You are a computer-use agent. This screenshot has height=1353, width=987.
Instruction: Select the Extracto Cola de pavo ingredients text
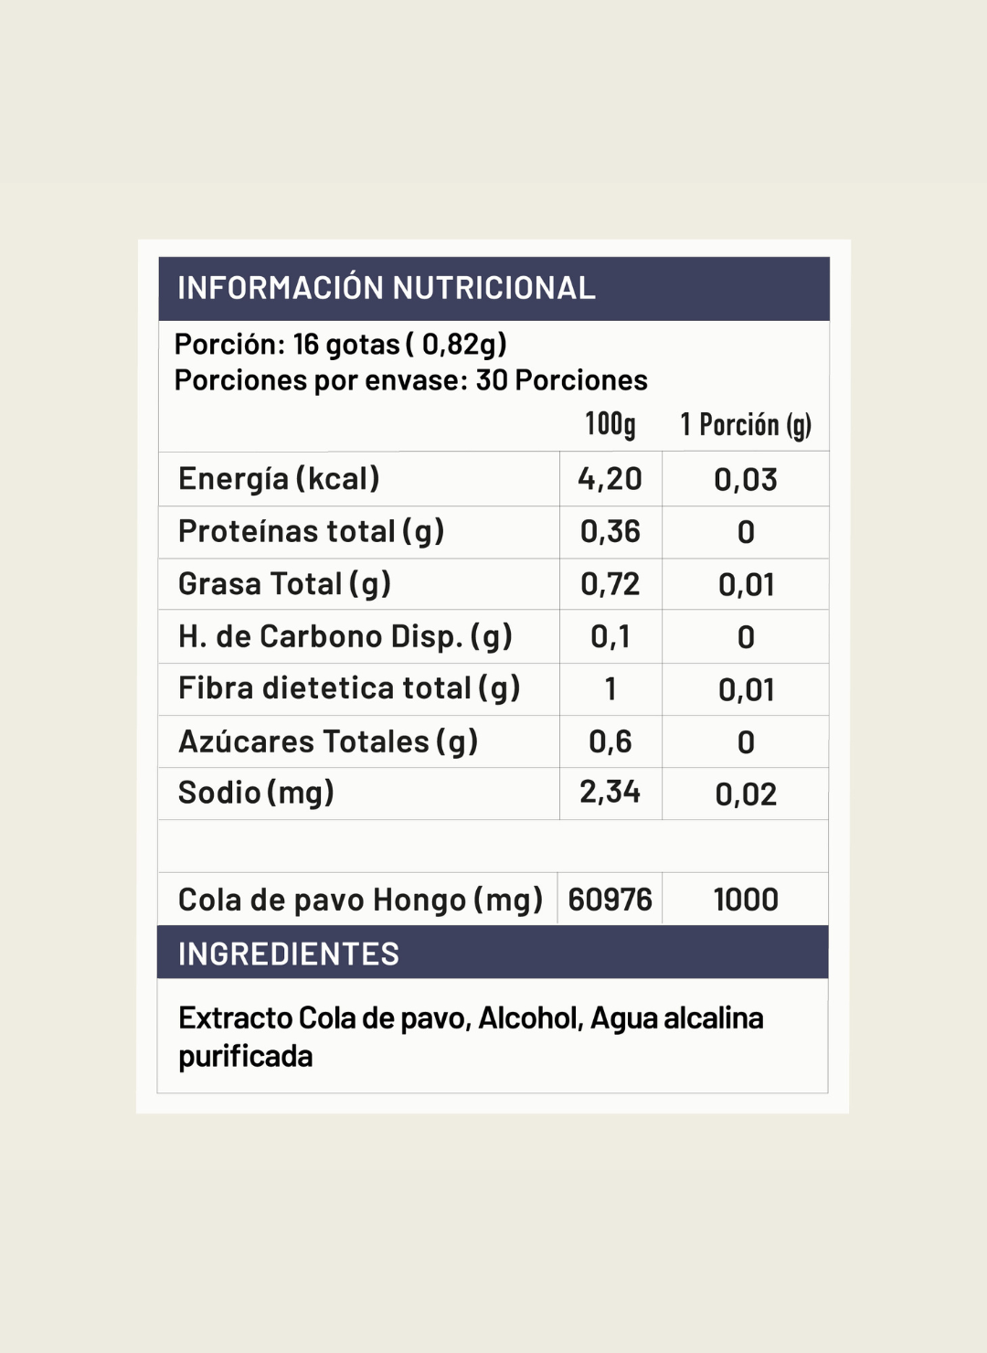(471, 1037)
